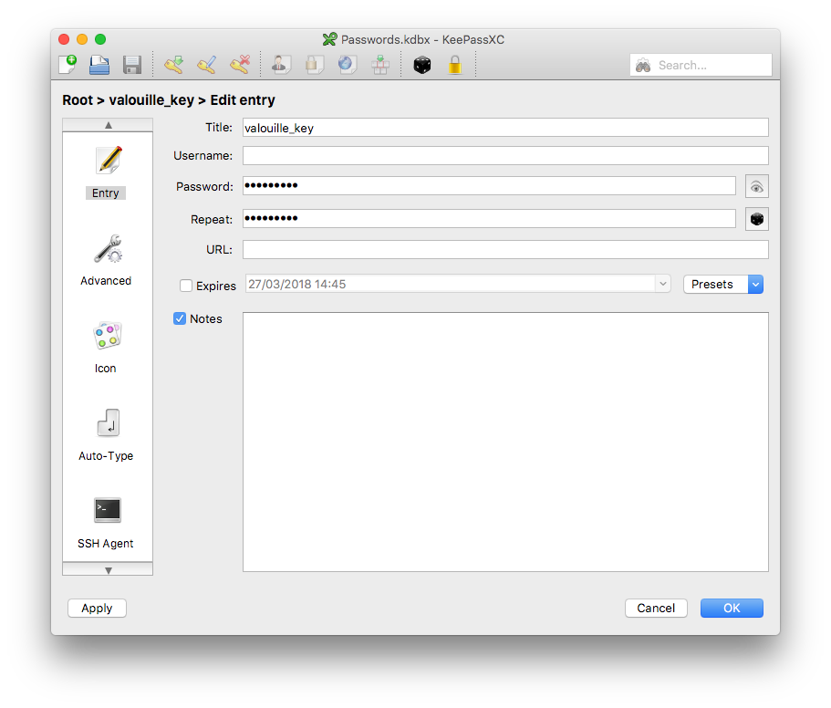Open the Presets dropdown
The image size is (831, 708).
point(722,284)
